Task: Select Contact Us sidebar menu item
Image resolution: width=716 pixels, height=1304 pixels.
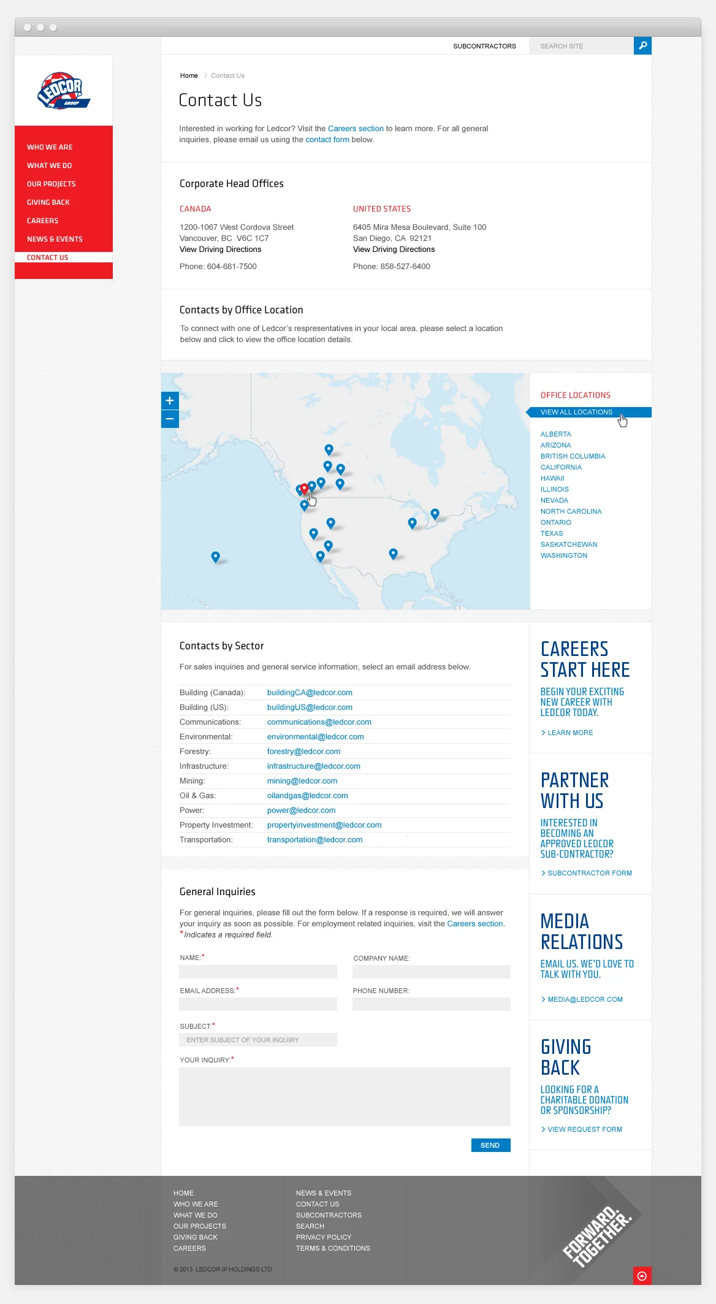Action: tap(47, 257)
